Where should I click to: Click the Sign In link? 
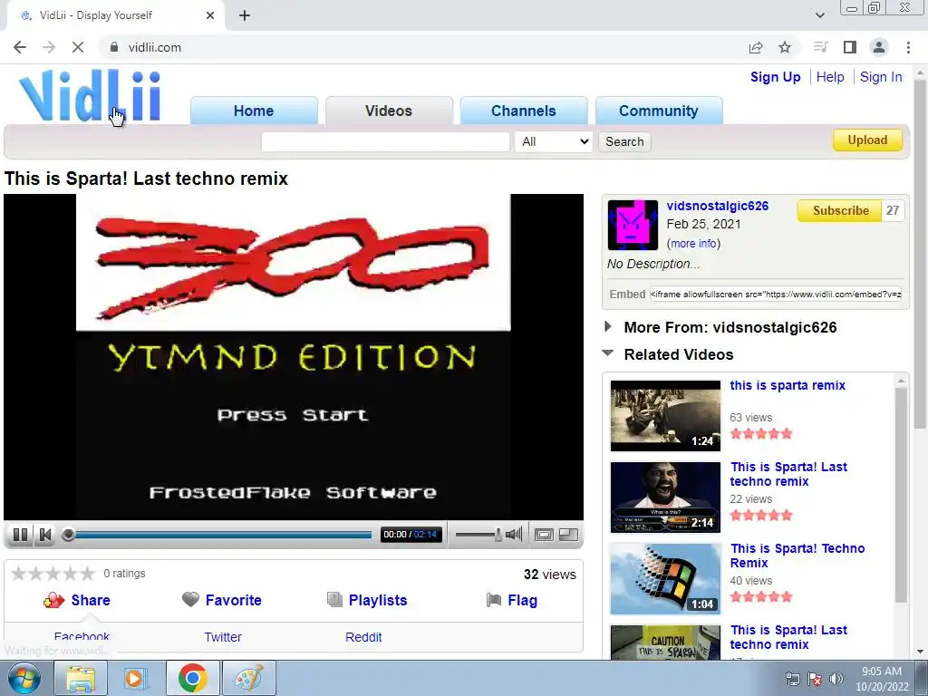(x=881, y=77)
